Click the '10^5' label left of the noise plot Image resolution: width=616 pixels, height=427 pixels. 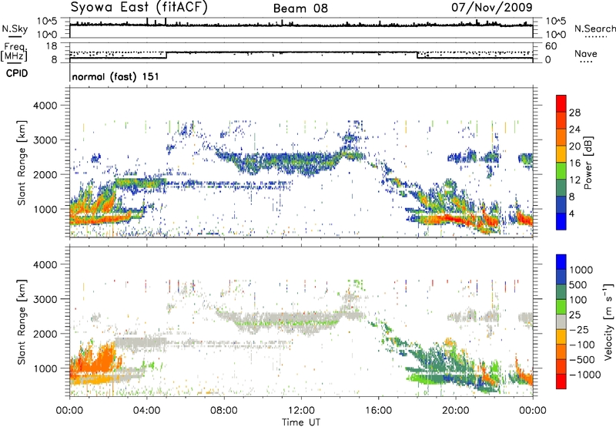point(47,21)
